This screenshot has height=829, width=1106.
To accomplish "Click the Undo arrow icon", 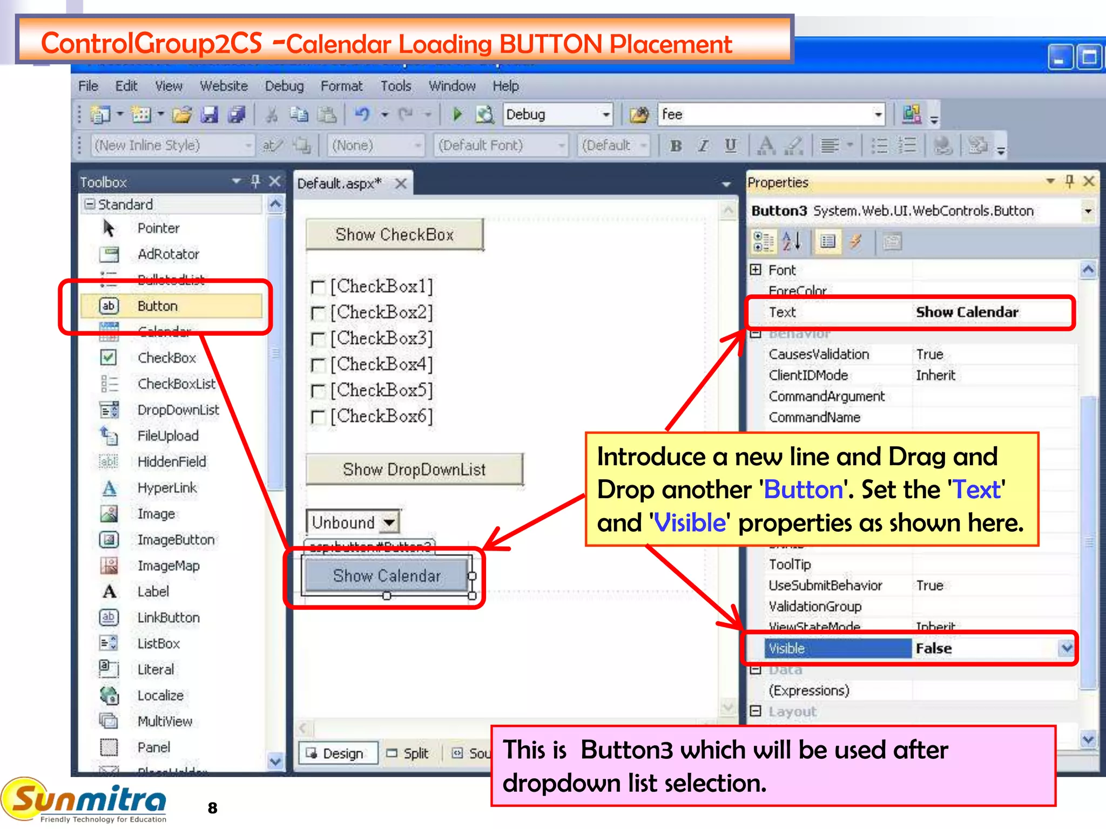I will (x=362, y=114).
